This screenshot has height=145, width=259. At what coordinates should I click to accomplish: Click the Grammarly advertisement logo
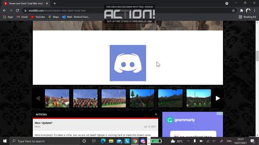(180, 120)
